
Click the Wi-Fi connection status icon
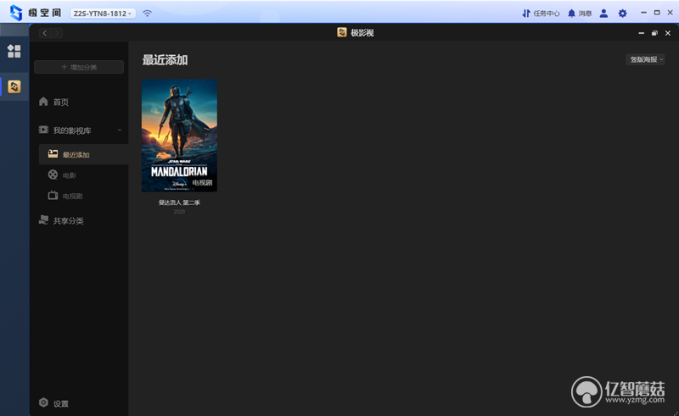147,14
